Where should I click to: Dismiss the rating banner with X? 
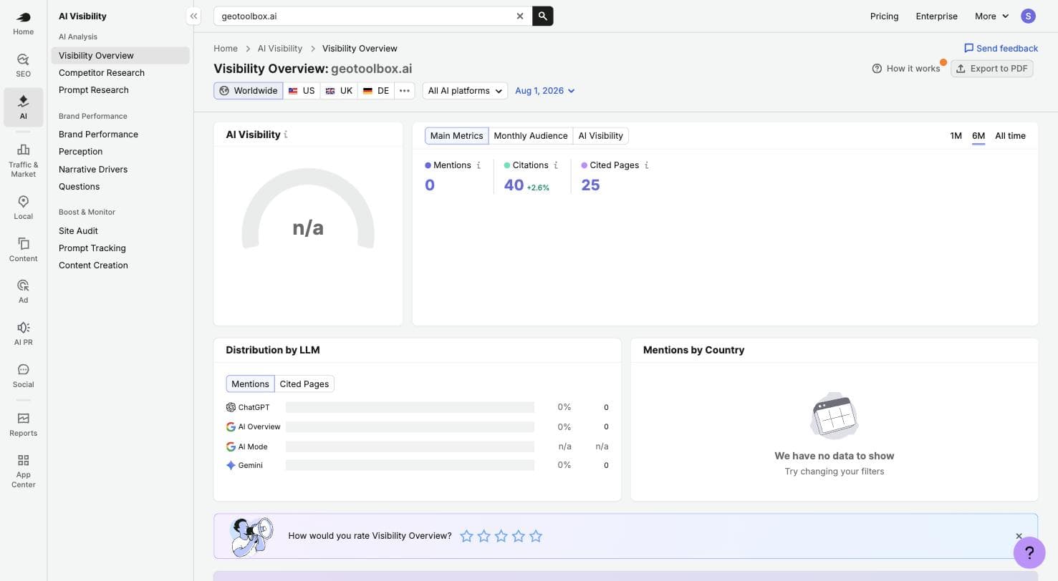tap(1019, 536)
